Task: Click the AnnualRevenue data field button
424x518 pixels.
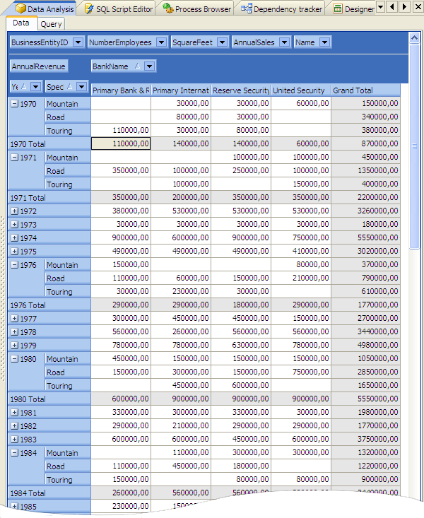Action: pos(39,66)
